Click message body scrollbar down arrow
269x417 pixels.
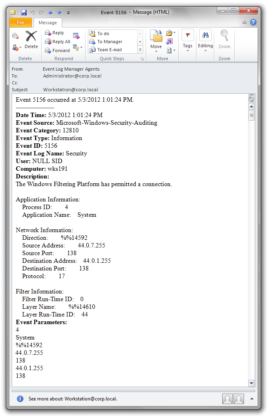pos(252,383)
